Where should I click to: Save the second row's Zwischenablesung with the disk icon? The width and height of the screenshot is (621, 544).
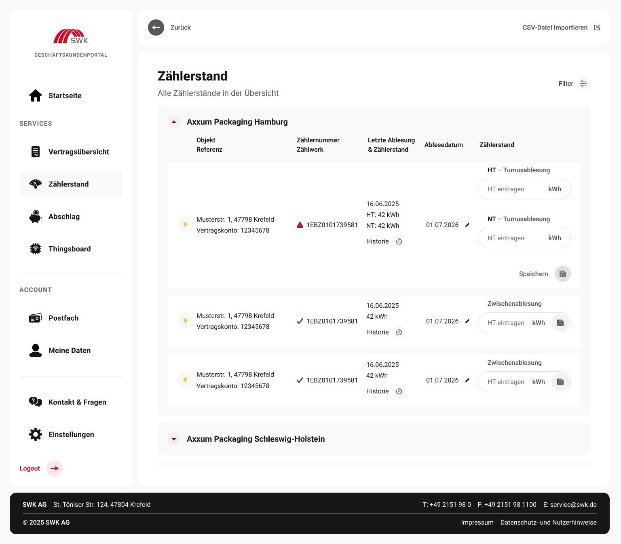(560, 323)
